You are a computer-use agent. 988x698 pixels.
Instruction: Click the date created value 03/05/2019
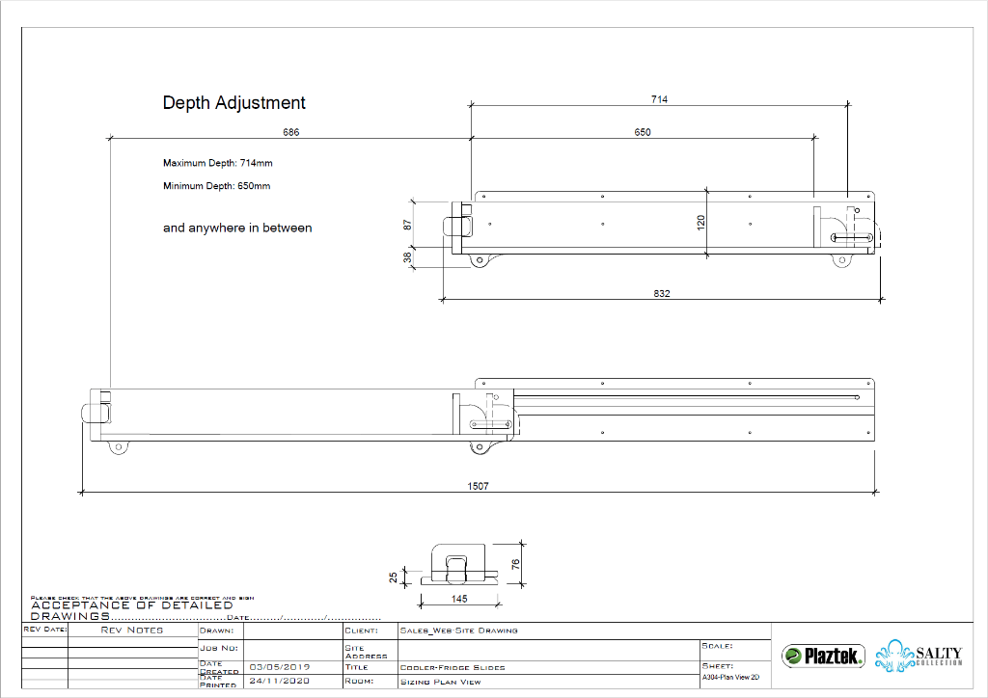pyautogui.click(x=280, y=667)
